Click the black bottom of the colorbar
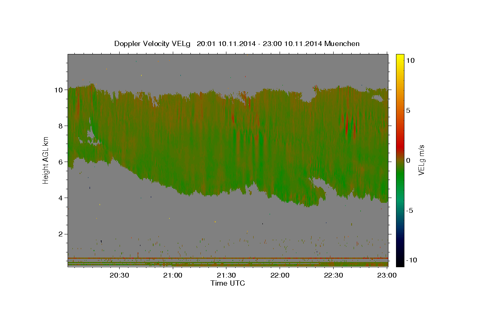Screen dimensions: 480x320 (400, 262)
